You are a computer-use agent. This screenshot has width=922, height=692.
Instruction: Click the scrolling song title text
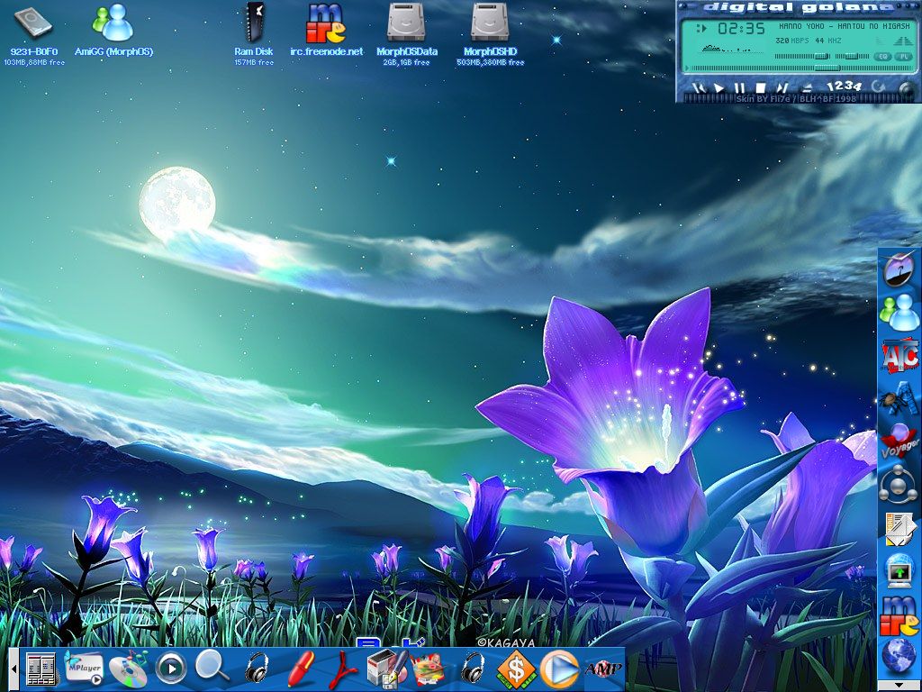844,26
